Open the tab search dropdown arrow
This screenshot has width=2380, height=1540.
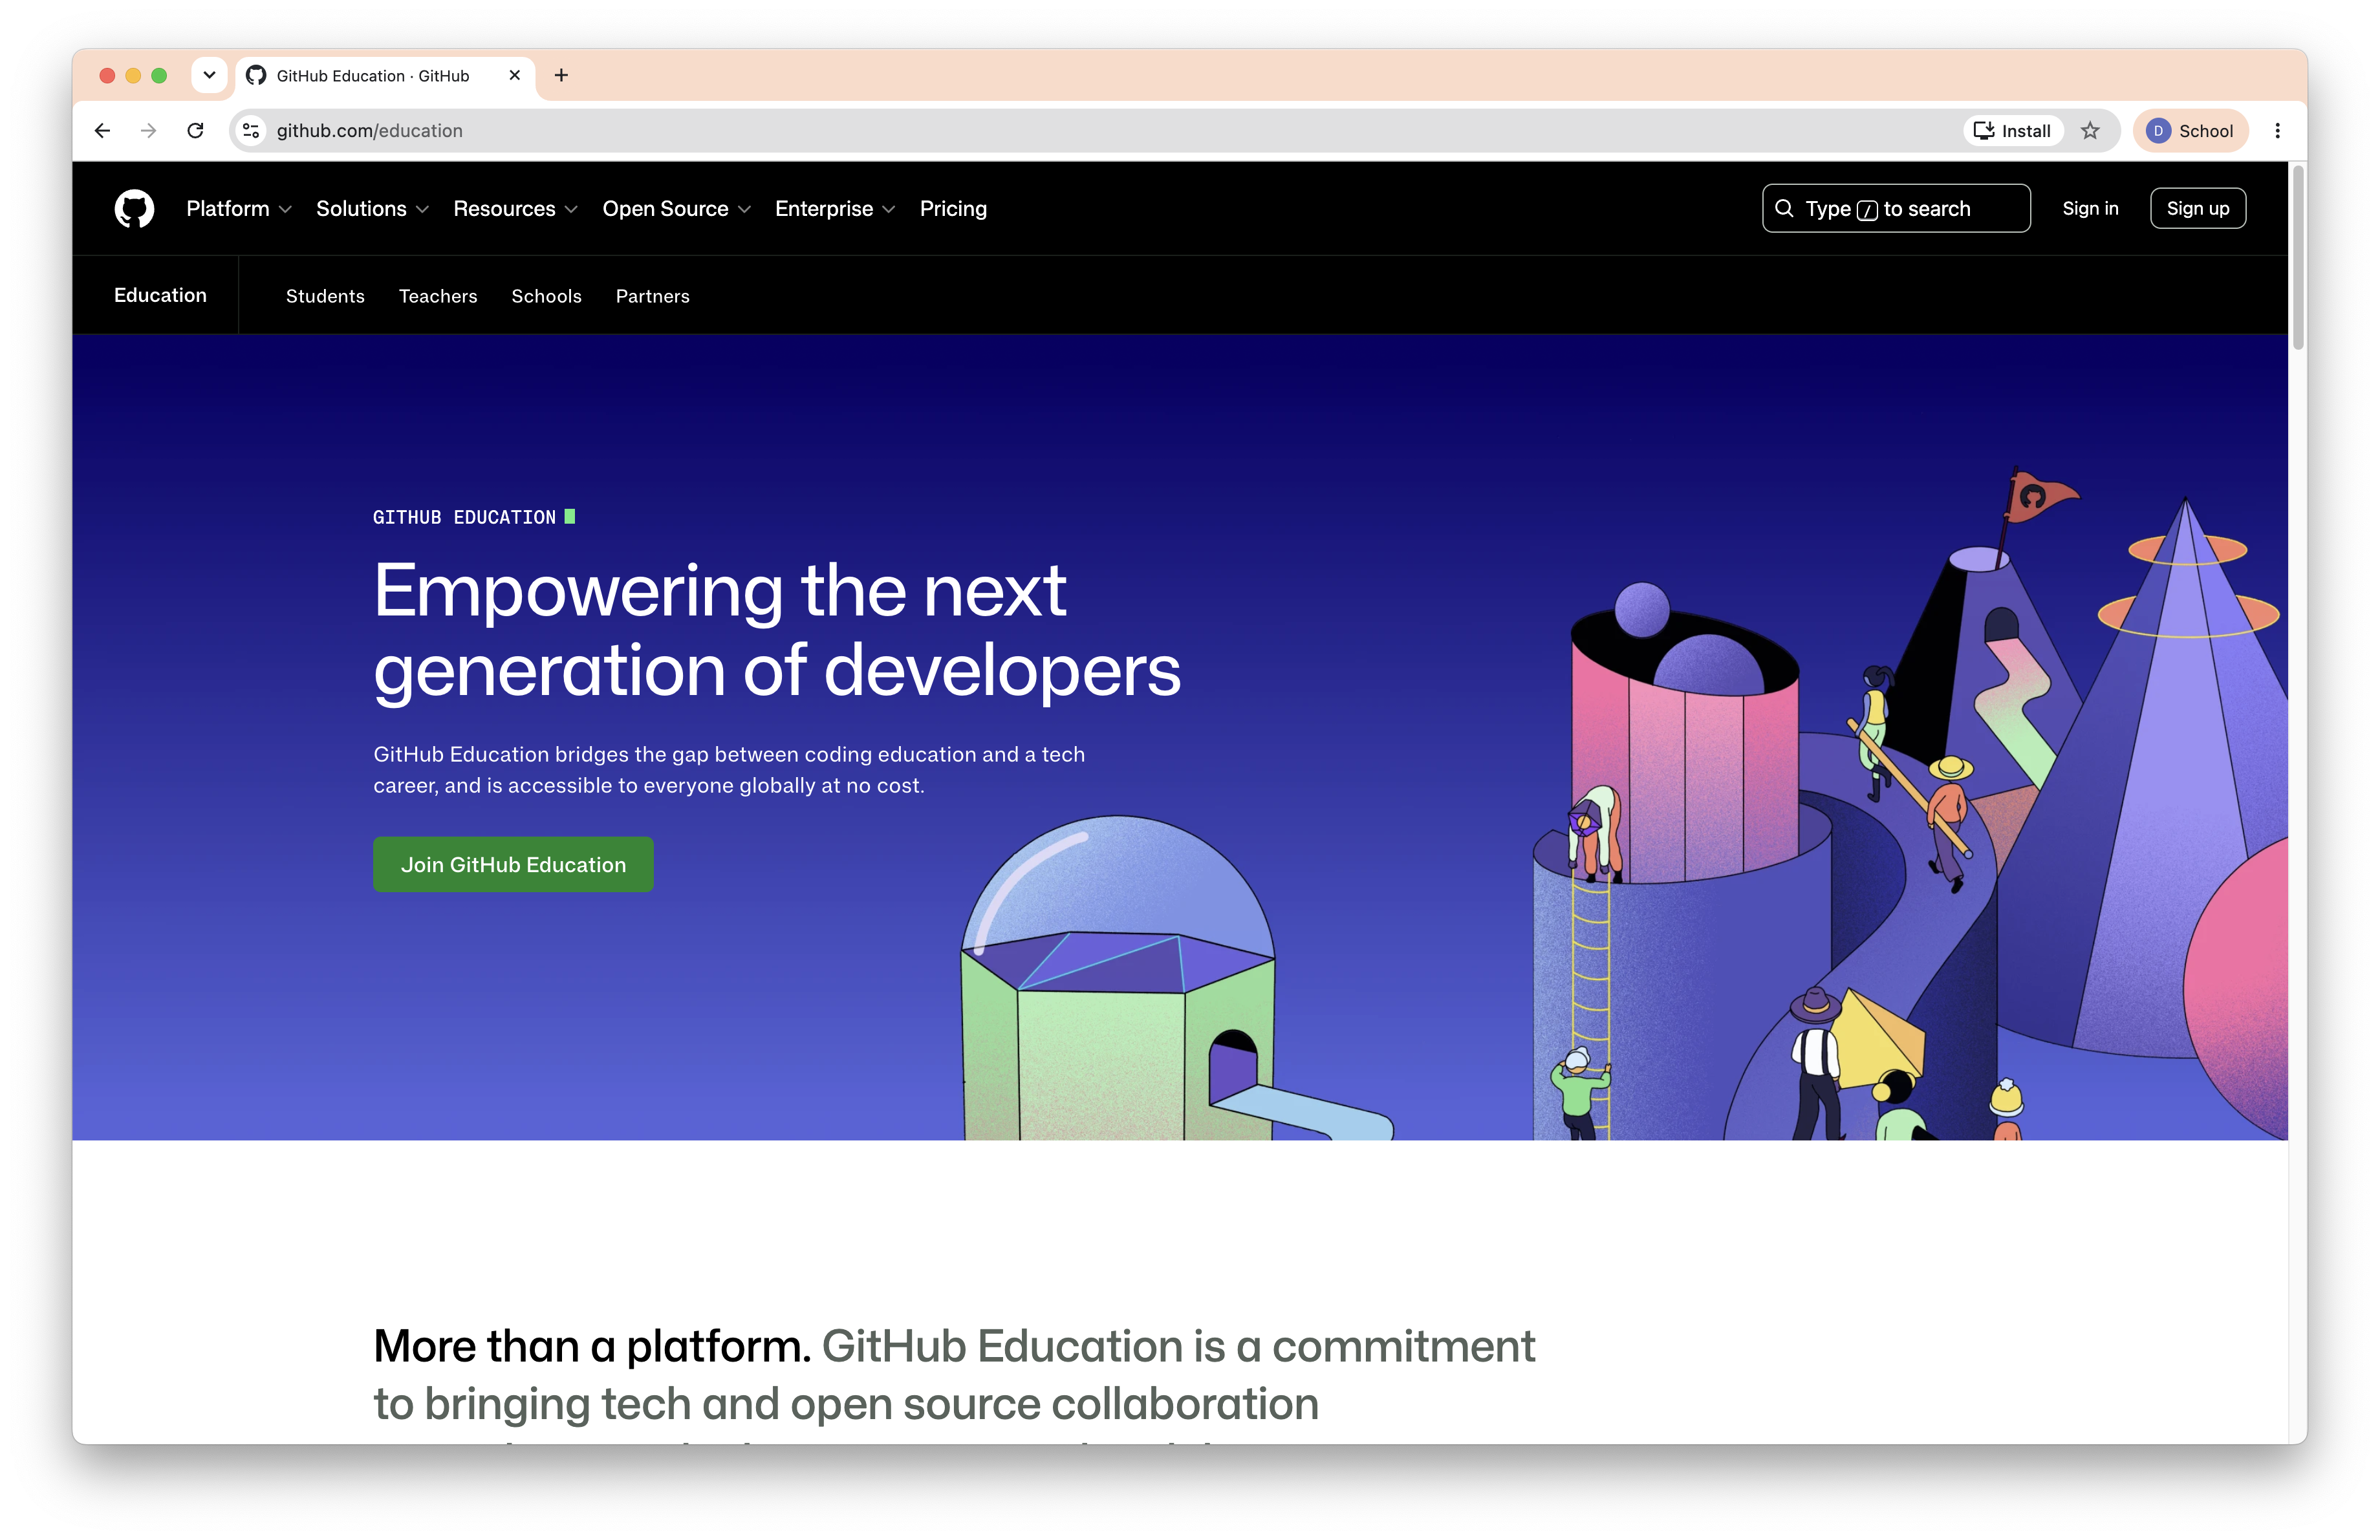click(209, 75)
